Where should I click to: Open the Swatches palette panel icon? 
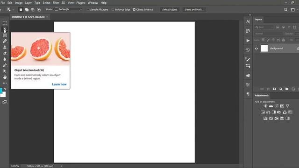pyautogui.click(x=248, y=76)
